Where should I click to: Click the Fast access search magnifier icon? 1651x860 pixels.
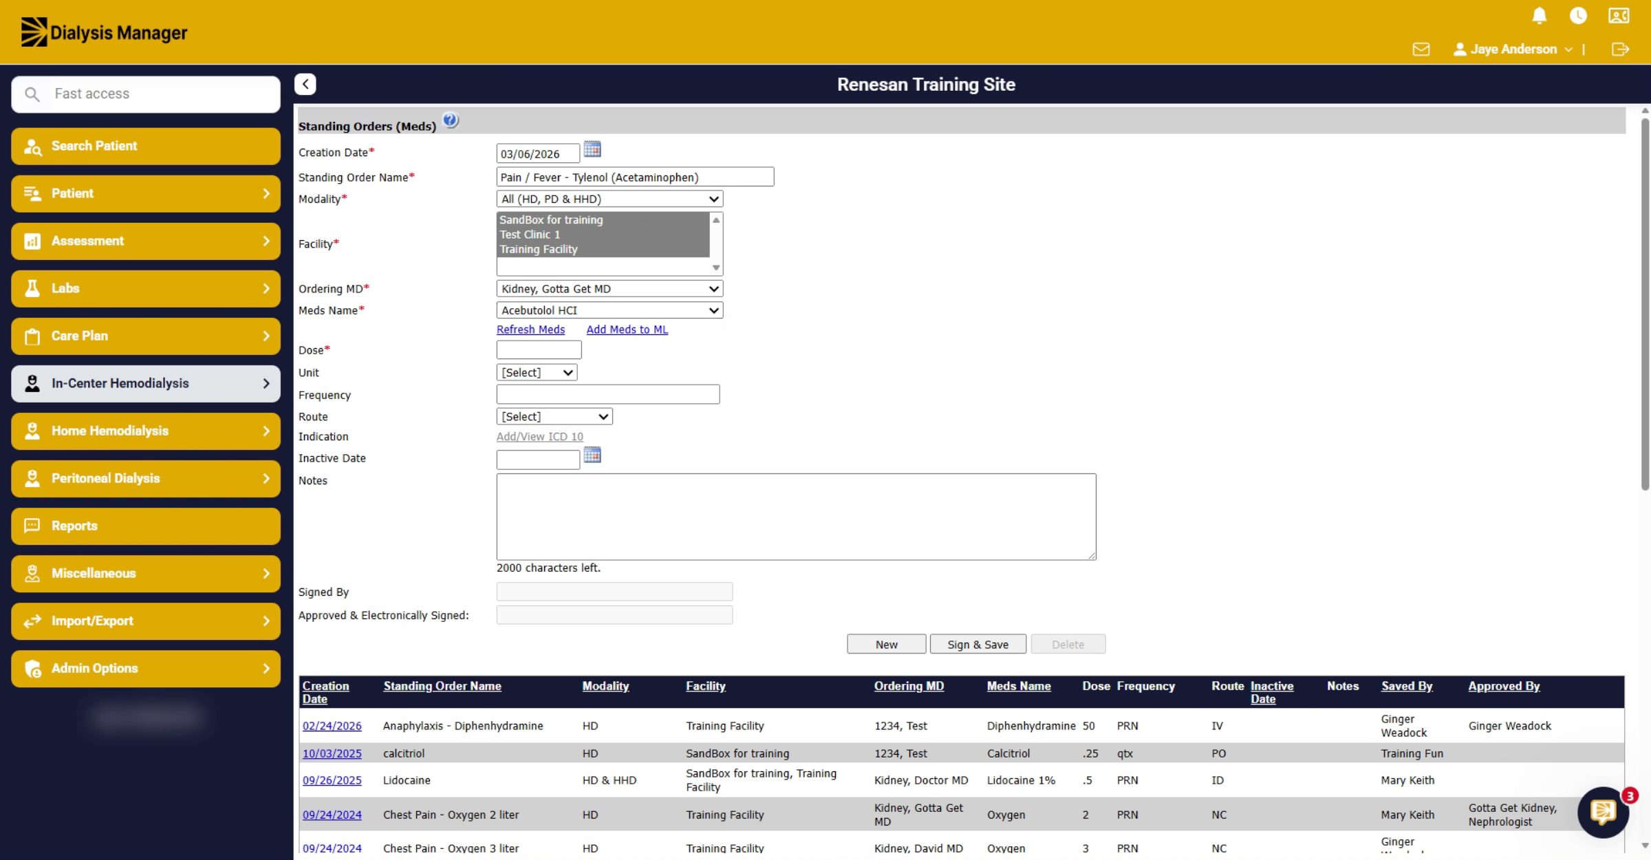32,94
